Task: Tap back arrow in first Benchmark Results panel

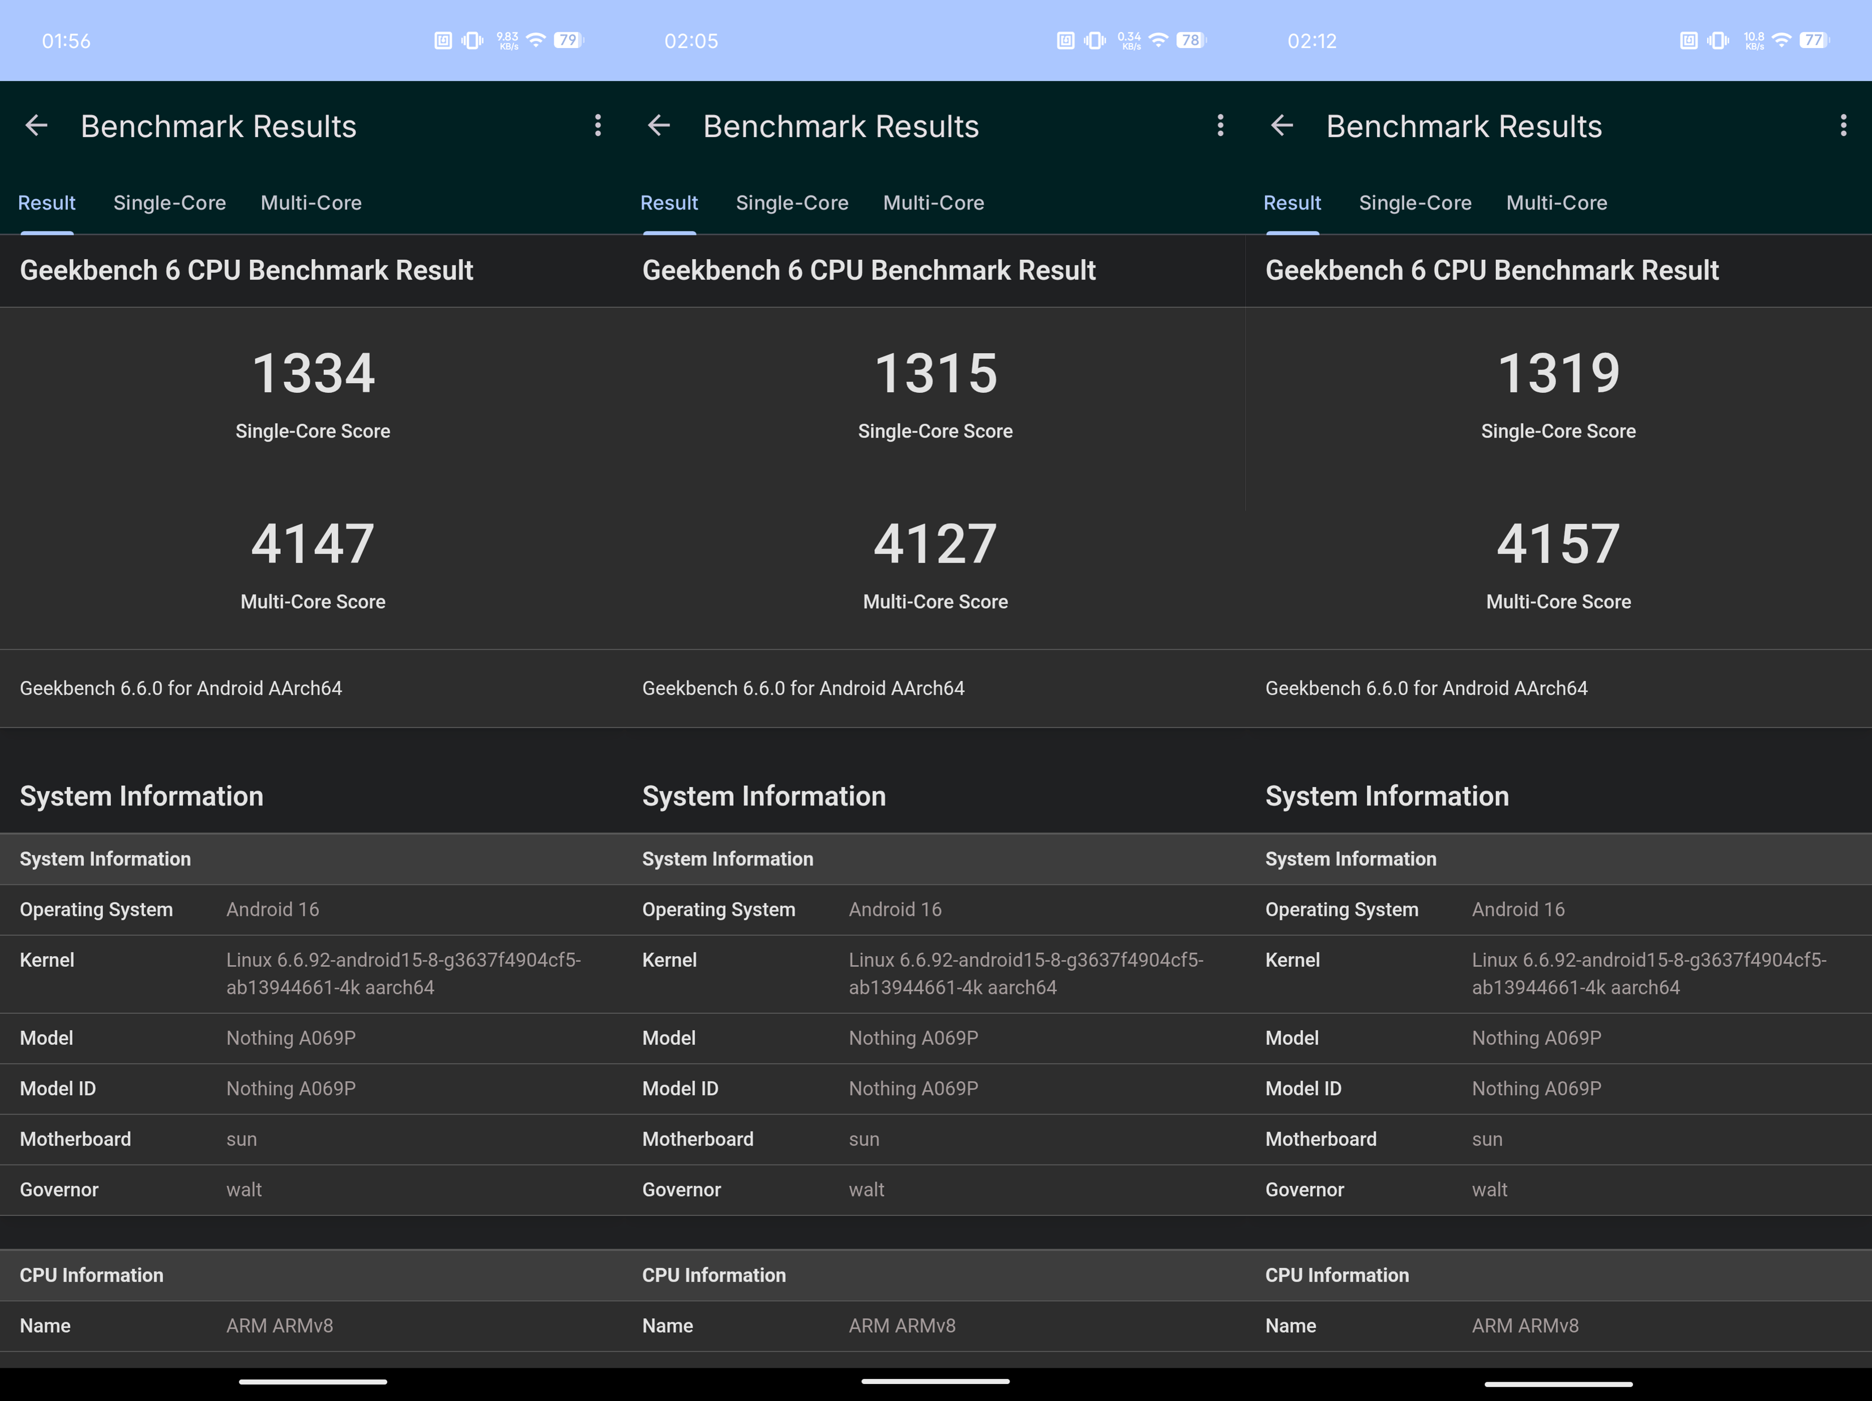Action: point(36,126)
